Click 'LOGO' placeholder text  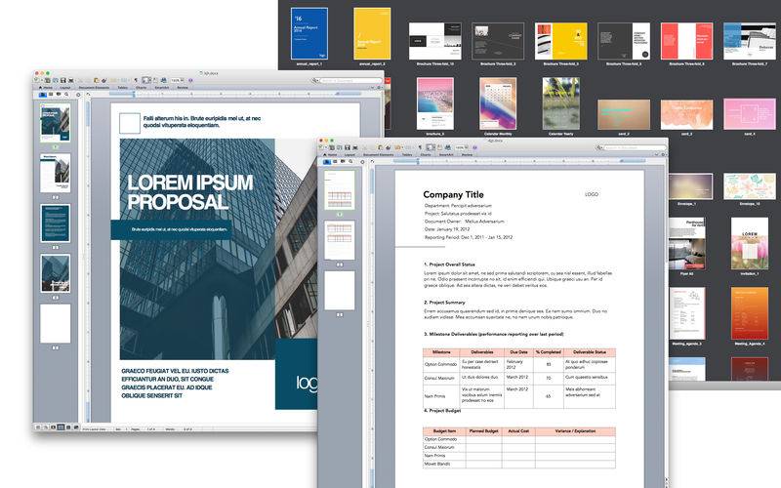(x=592, y=194)
